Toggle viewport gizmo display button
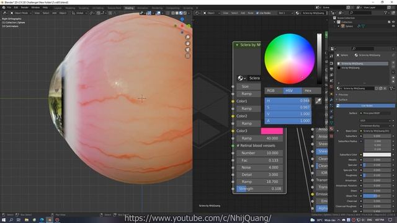Screen dimensions: 397x223 pos(149,13)
